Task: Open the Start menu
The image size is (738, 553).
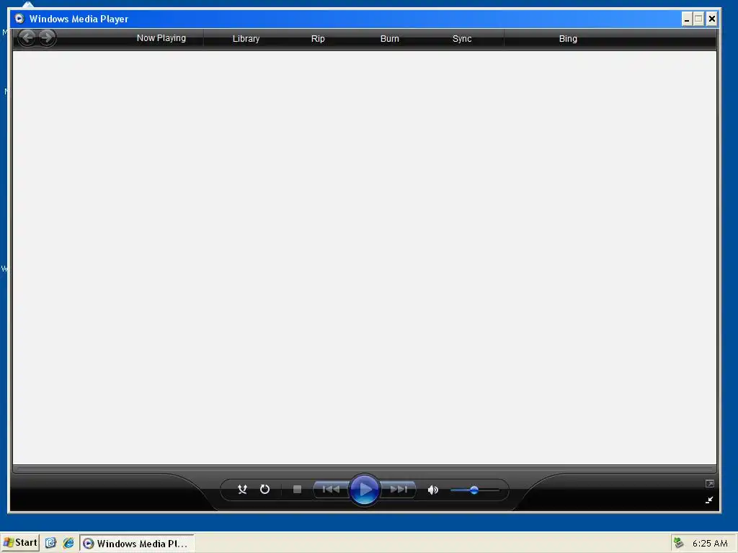Action: click(x=19, y=543)
